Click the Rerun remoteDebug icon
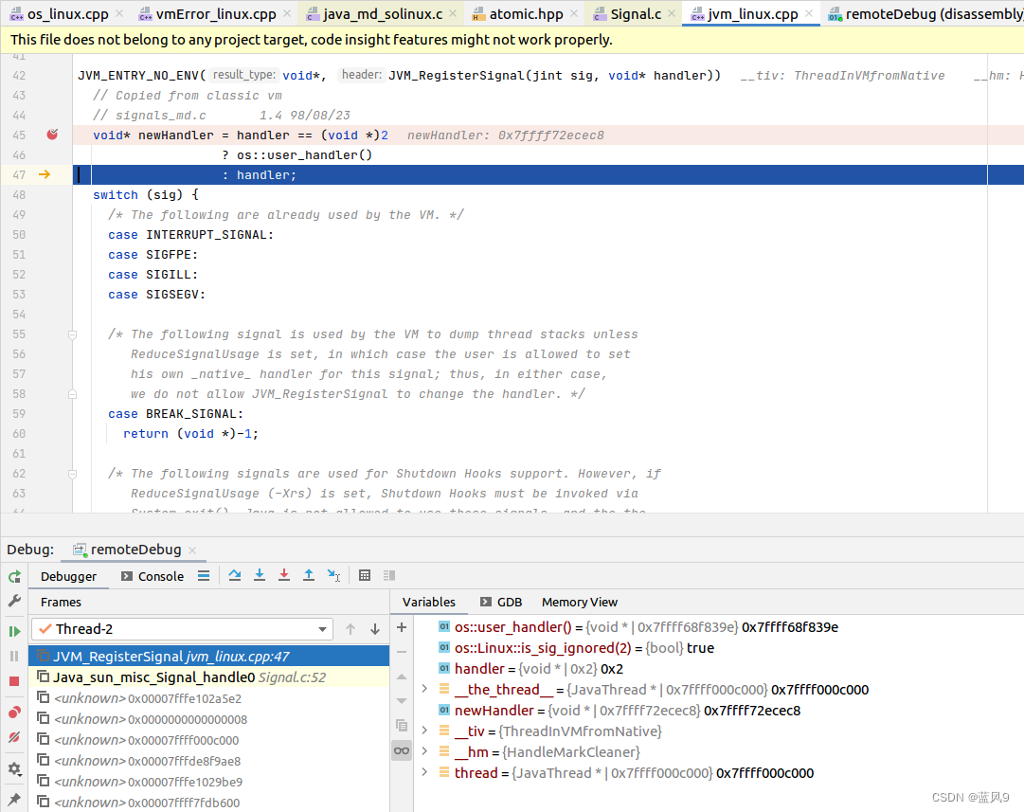 (x=14, y=577)
